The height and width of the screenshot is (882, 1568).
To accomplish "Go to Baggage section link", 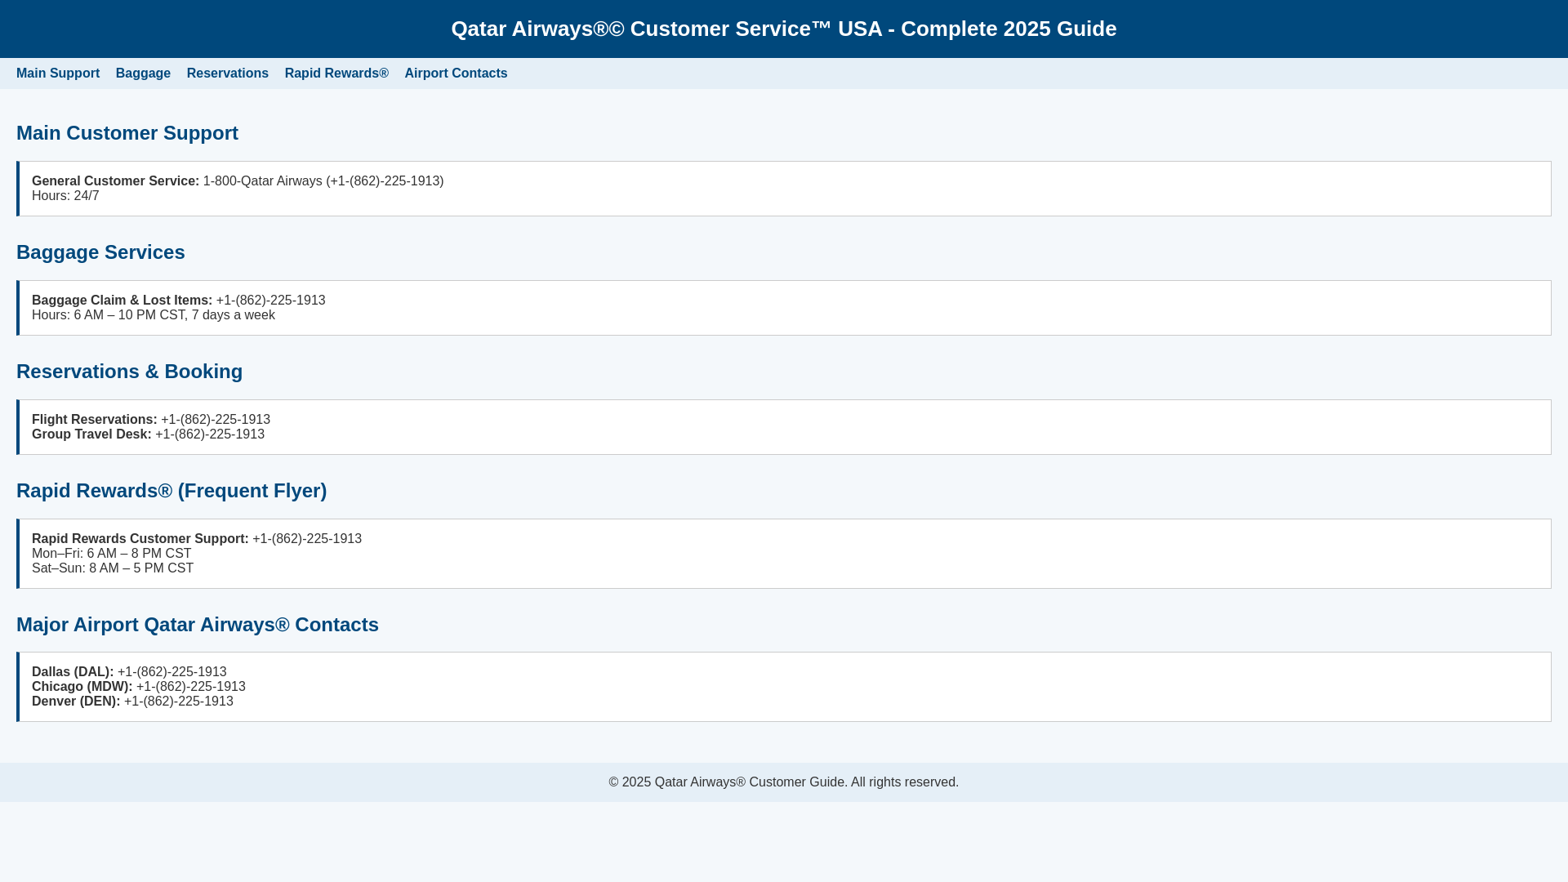I will pyautogui.click(x=143, y=73).
